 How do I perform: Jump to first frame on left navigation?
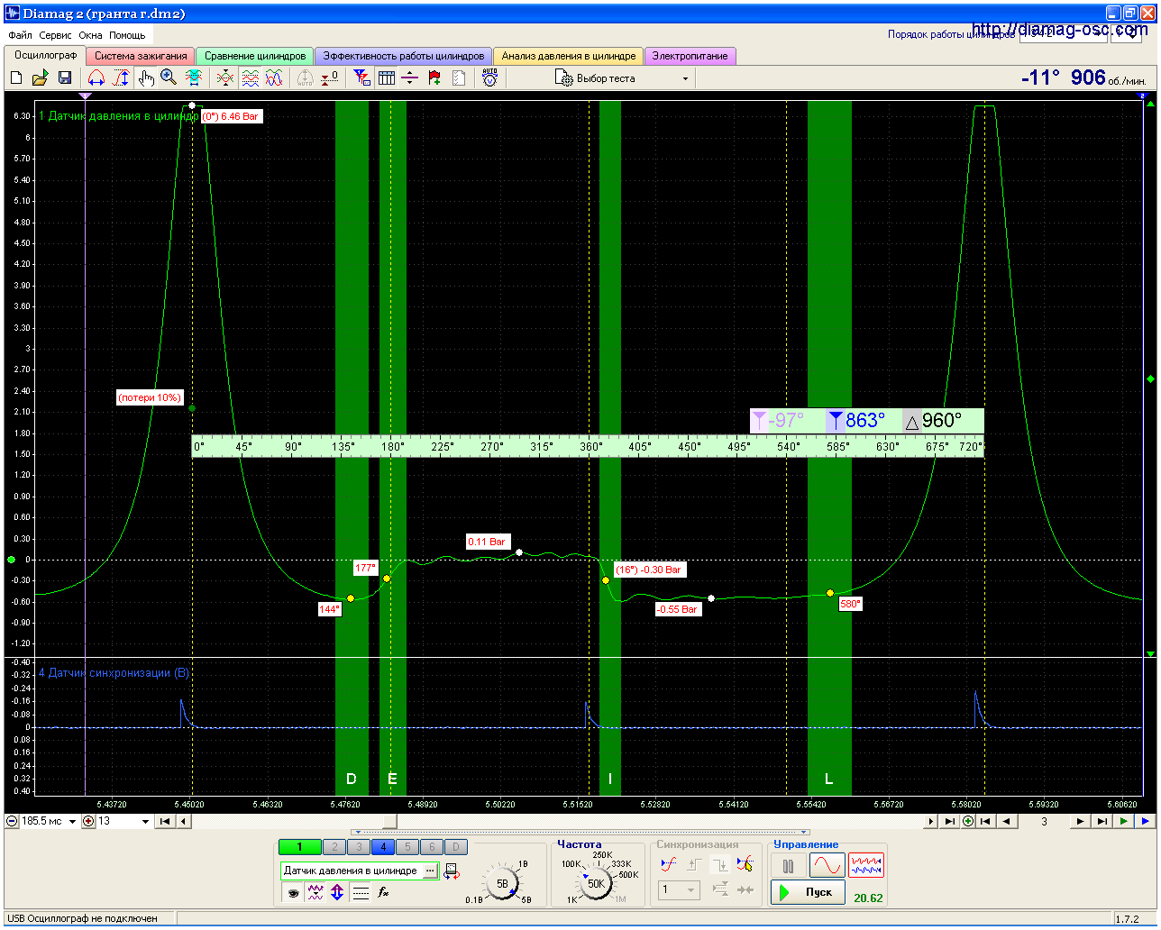[x=165, y=822]
